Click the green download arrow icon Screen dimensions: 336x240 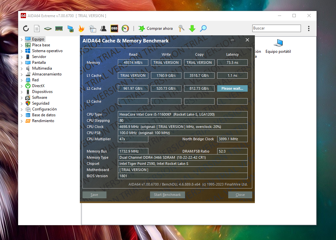click(192, 29)
